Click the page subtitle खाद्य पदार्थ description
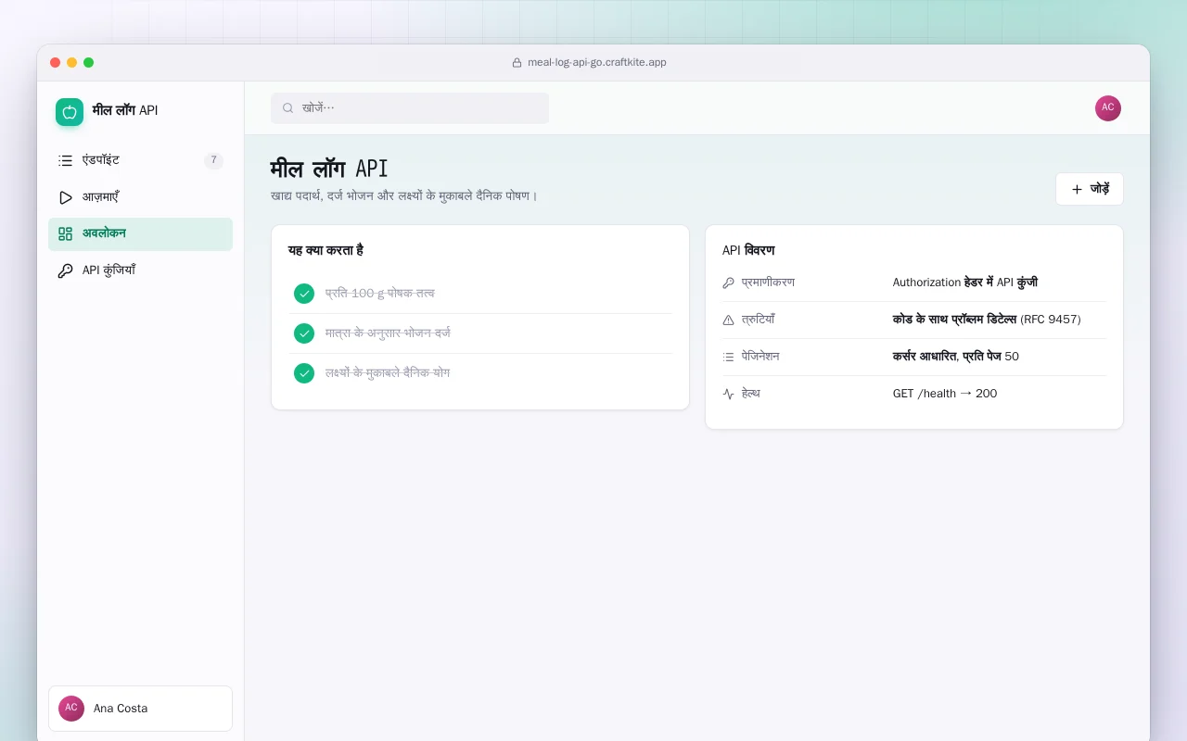Viewport: 1187px width, 741px height. 404,196
